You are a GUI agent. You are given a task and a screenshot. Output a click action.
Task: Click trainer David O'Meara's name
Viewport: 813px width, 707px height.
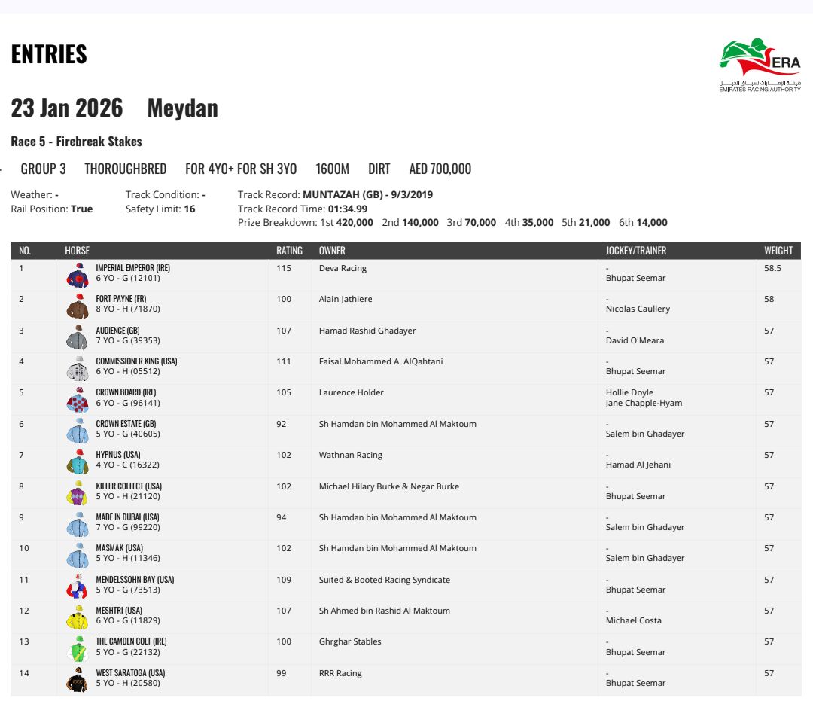[635, 340]
